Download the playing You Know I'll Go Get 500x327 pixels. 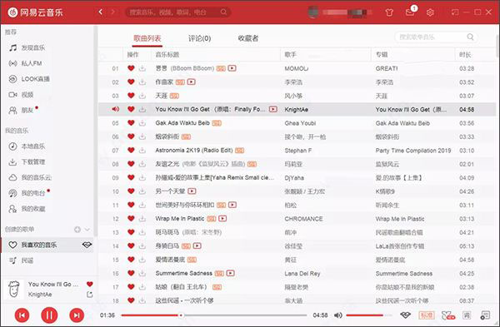142,109
